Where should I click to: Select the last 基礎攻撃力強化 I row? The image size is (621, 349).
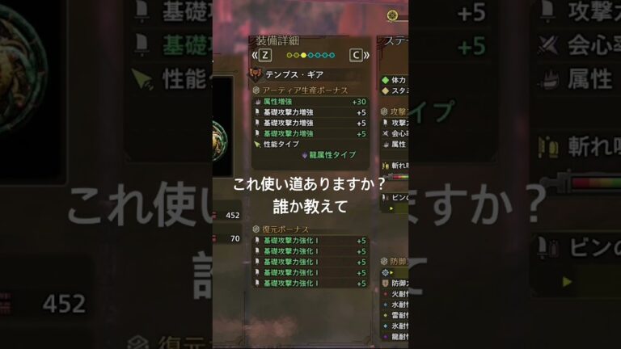[x=310, y=284]
